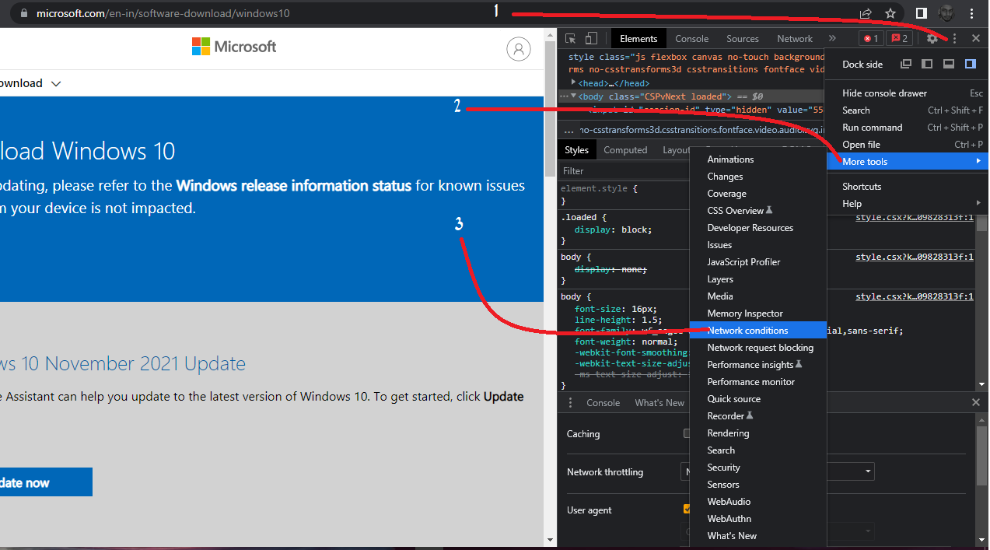The image size is (990, 550).
Task: Select Memory Inspector menu item
Action: 757,314
